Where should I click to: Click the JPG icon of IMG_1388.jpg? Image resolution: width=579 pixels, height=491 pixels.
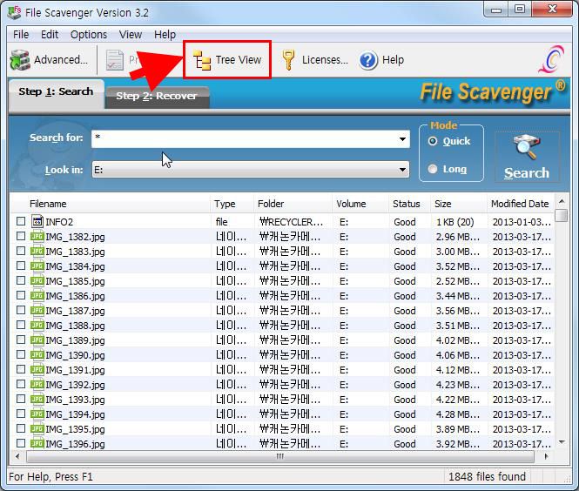[37, 326]
